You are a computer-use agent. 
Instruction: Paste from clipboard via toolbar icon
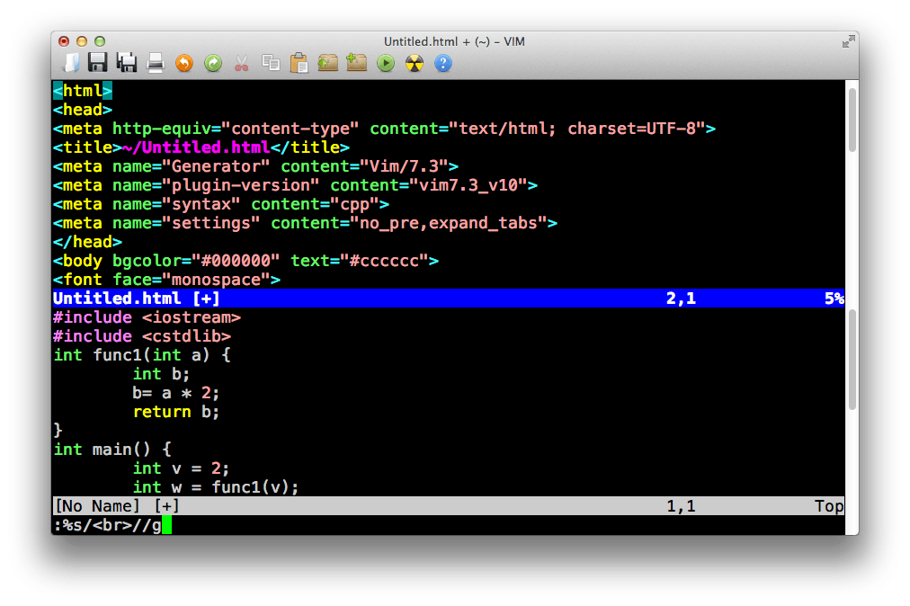pyautogui.click(x=298, y=63)
